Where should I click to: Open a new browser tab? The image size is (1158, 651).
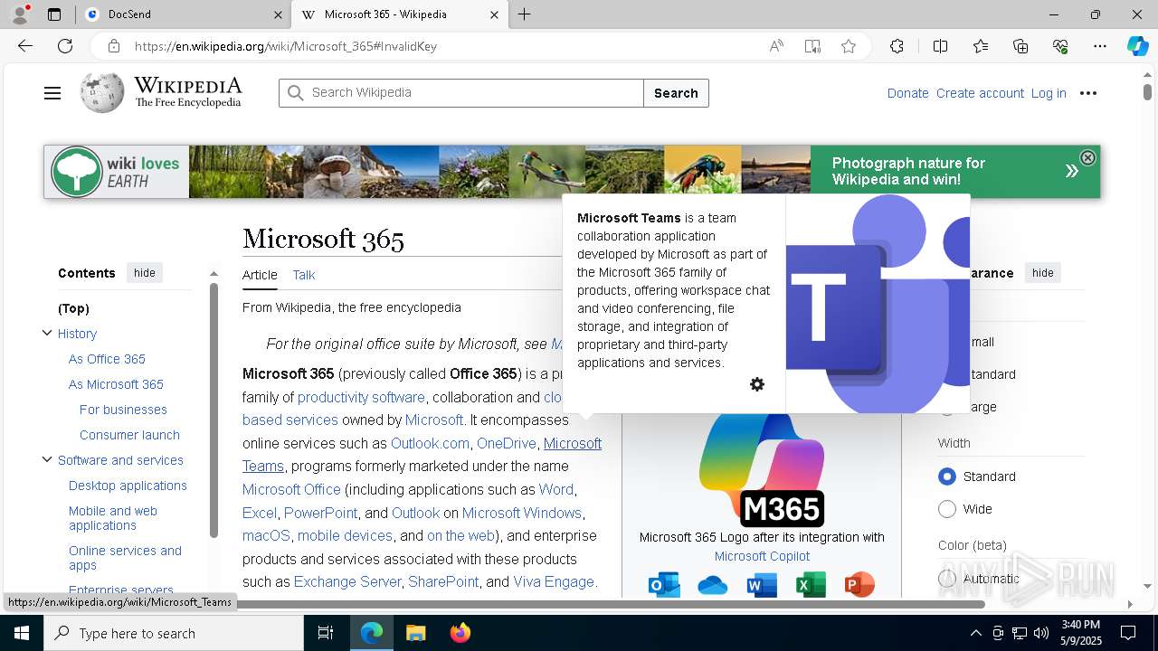525,14
